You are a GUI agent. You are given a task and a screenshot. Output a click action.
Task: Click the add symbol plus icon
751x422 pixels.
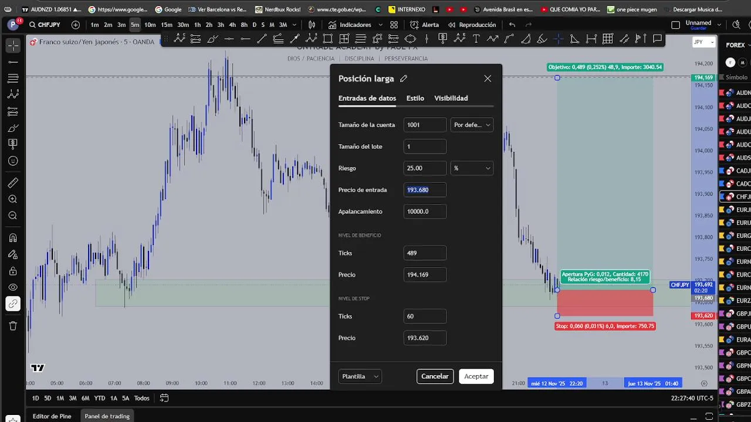[x=76, y=25]
